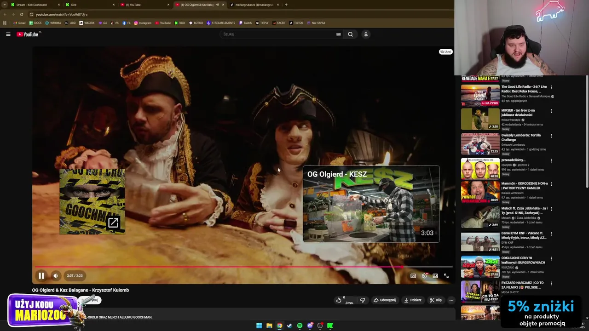Screen dimensions: 589x331
Task: Seek along the red video progress bar
Action: [243, 267]
